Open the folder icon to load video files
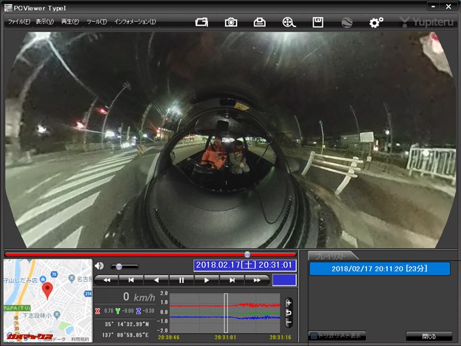Screen dimensions: 461x346 (201, 22)
